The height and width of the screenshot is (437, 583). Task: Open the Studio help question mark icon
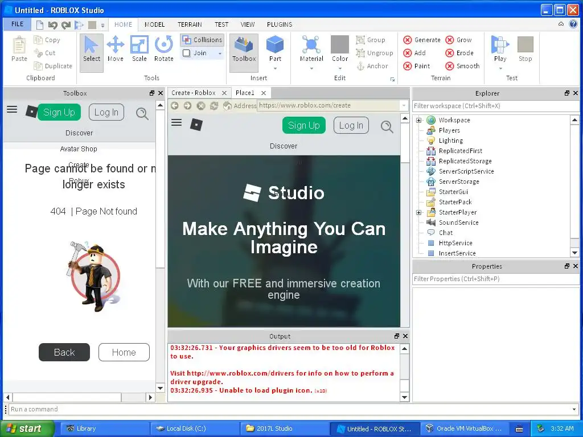573,24
